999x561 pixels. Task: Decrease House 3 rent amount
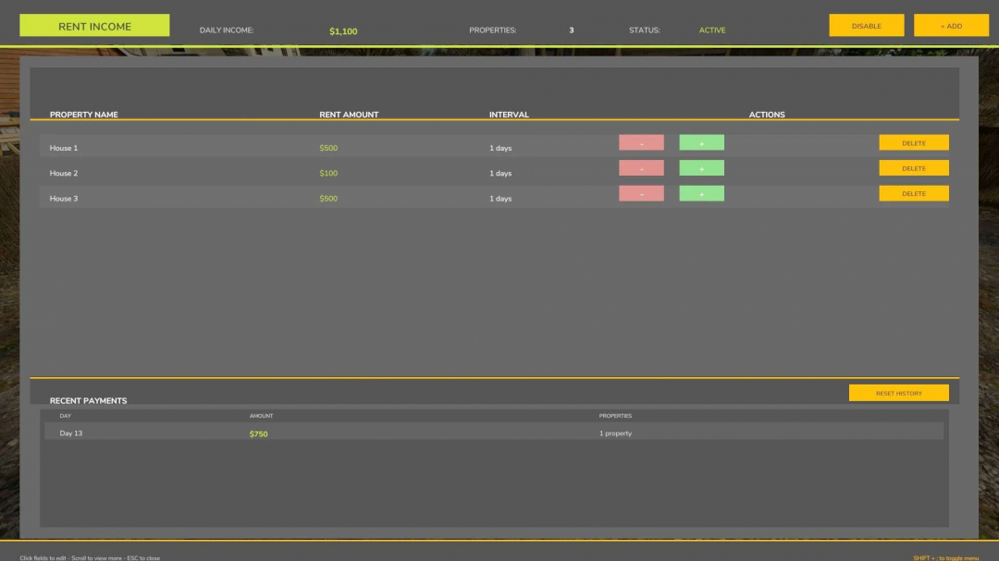coord(641,193)
